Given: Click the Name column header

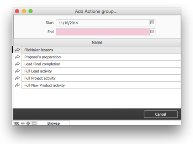Looking at the screenshot, I should pyautogui.click(x=97, y=42).
